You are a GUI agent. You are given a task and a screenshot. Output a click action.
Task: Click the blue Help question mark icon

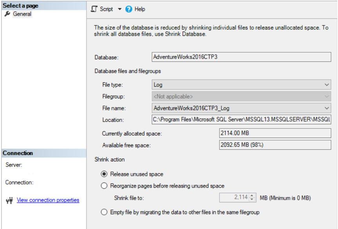tap(129, 9)
